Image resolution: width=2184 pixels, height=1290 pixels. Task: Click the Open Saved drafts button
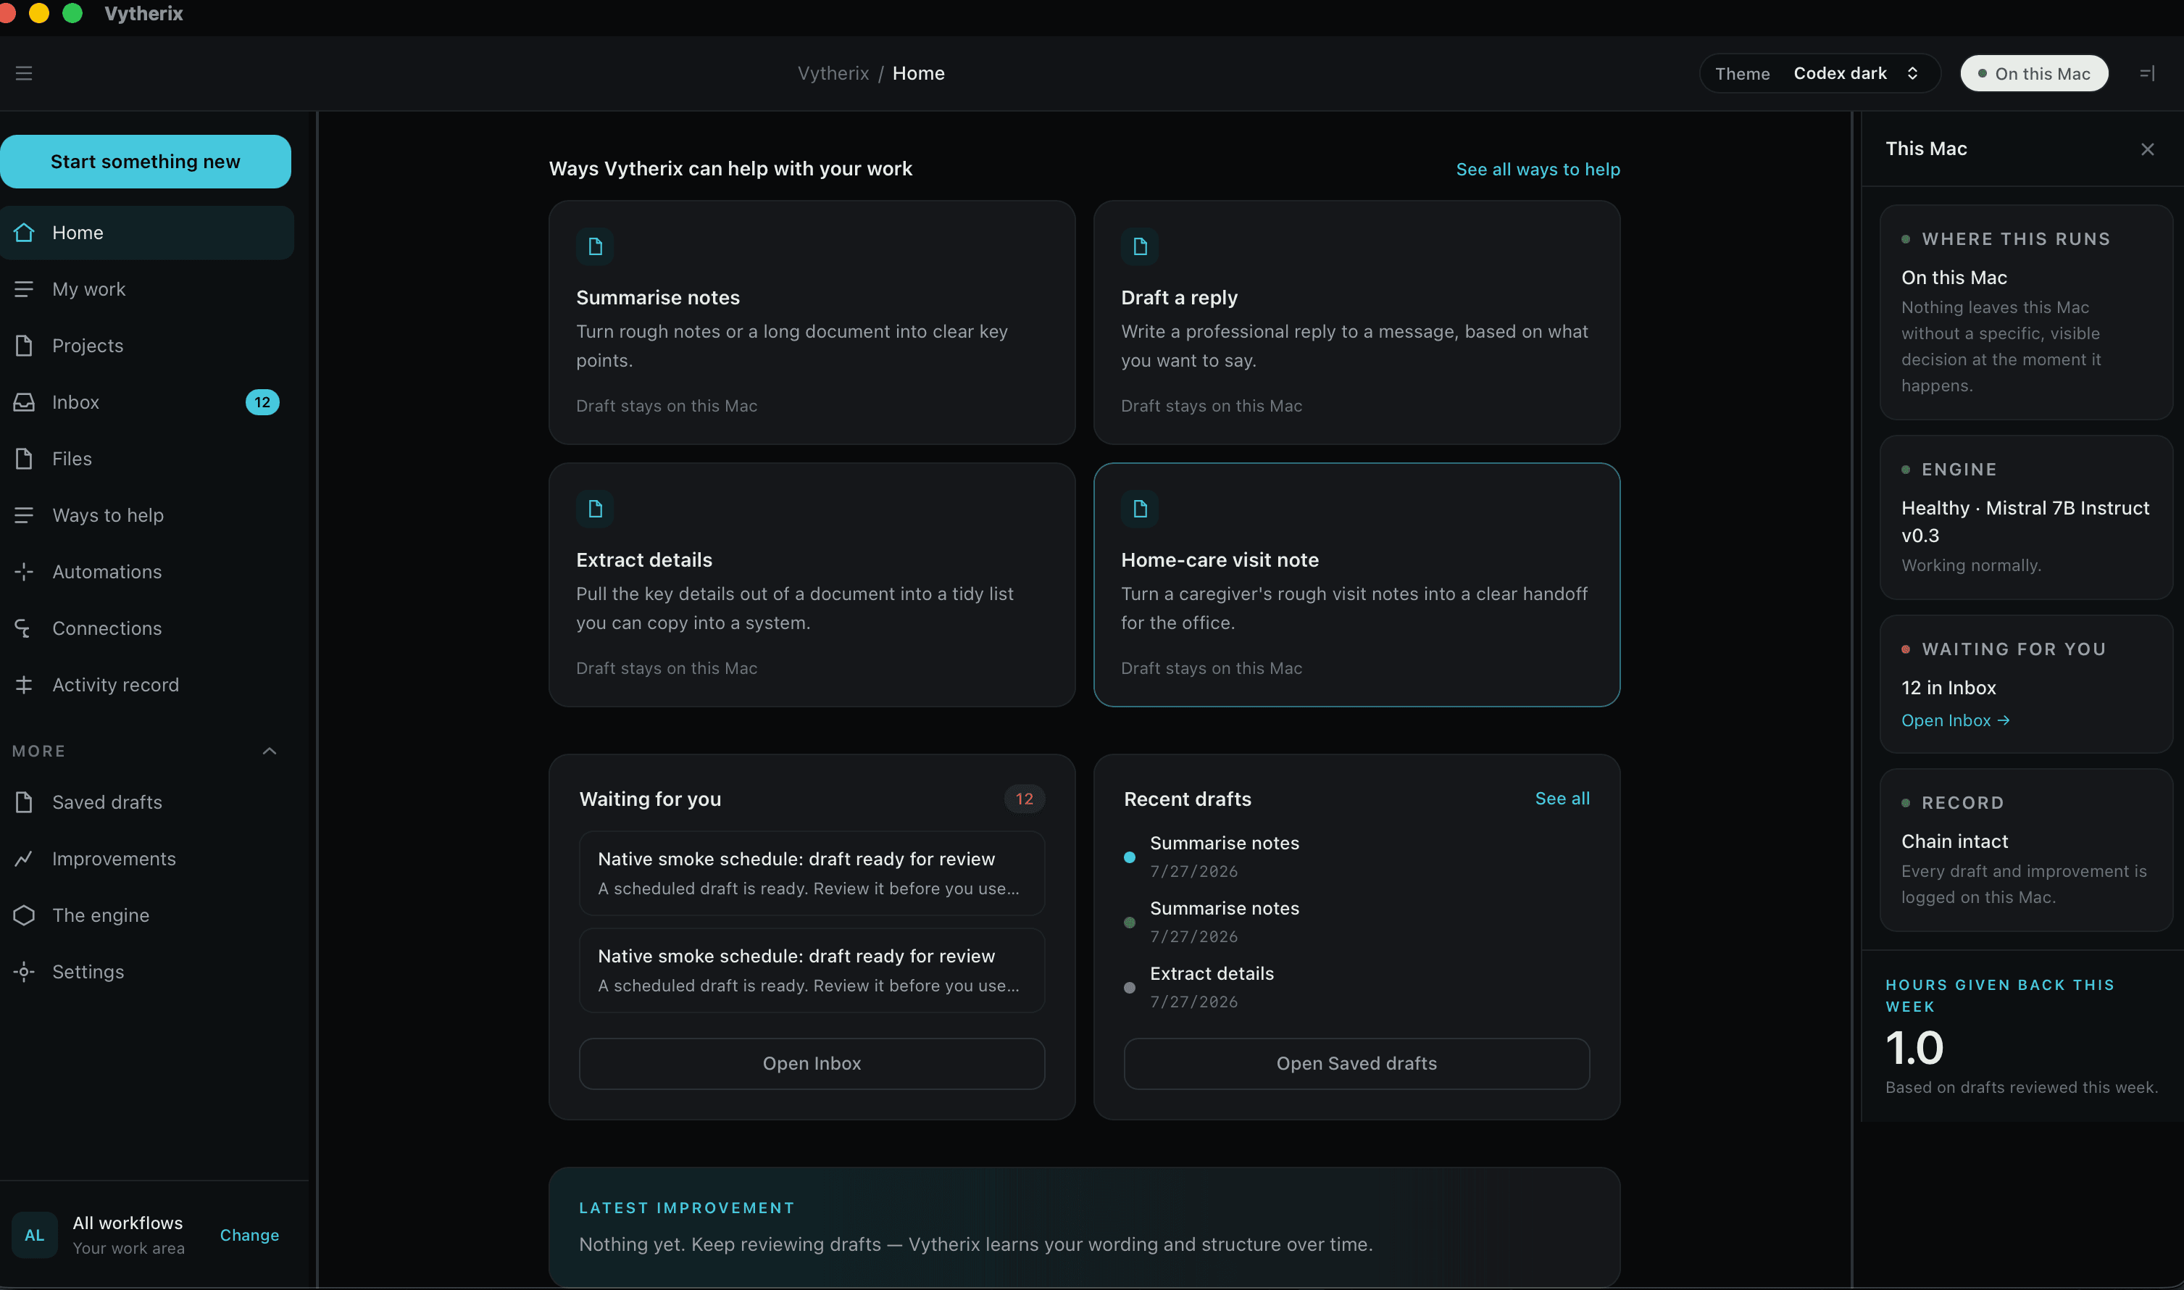[1356, 1064]
